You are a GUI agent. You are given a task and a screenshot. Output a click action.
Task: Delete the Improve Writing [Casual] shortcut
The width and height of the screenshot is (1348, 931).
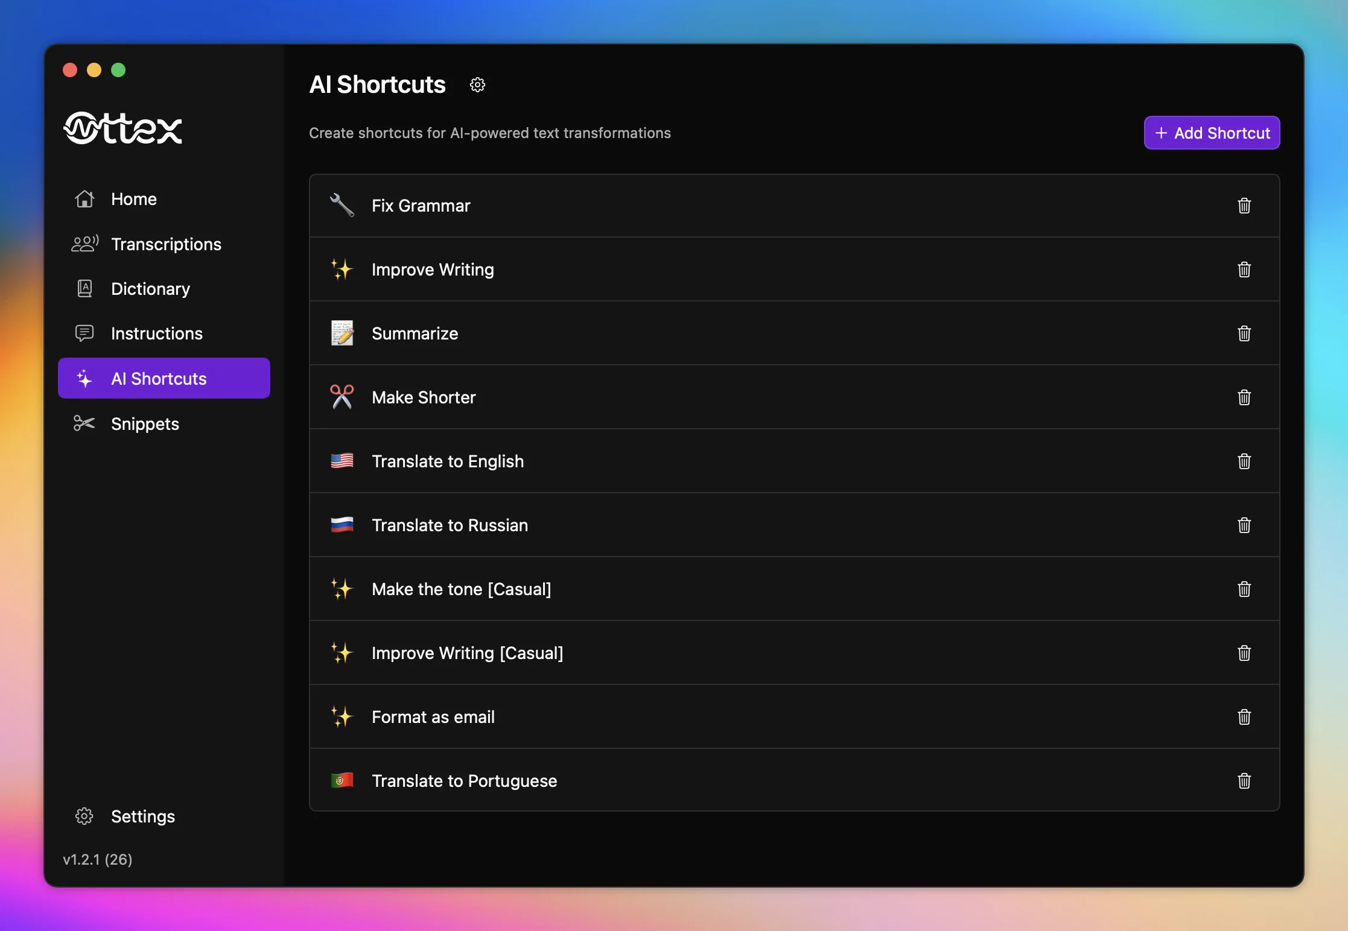click(x=1244, y=653)
